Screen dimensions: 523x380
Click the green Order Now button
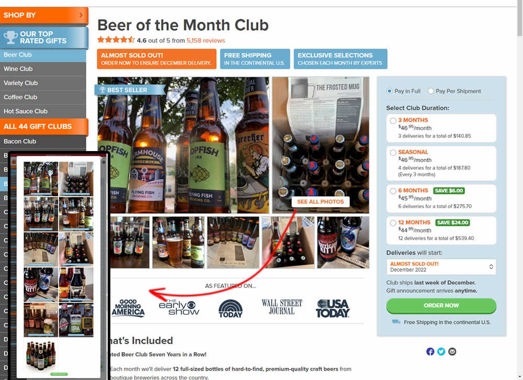click(x=441, y=306)
